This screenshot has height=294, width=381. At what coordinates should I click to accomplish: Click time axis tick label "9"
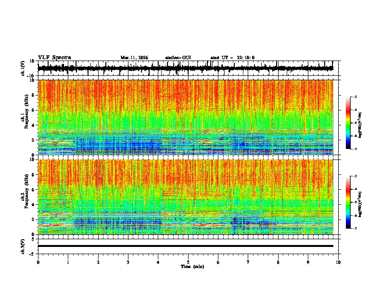click(x=308, y=262)
